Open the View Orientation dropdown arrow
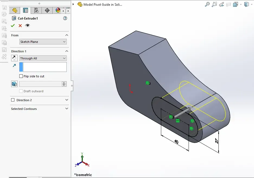The image size is (254, 178). (x=241, y=5)
